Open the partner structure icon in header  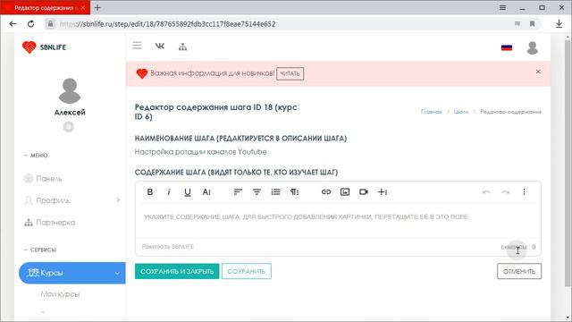(x=182, y=47)
